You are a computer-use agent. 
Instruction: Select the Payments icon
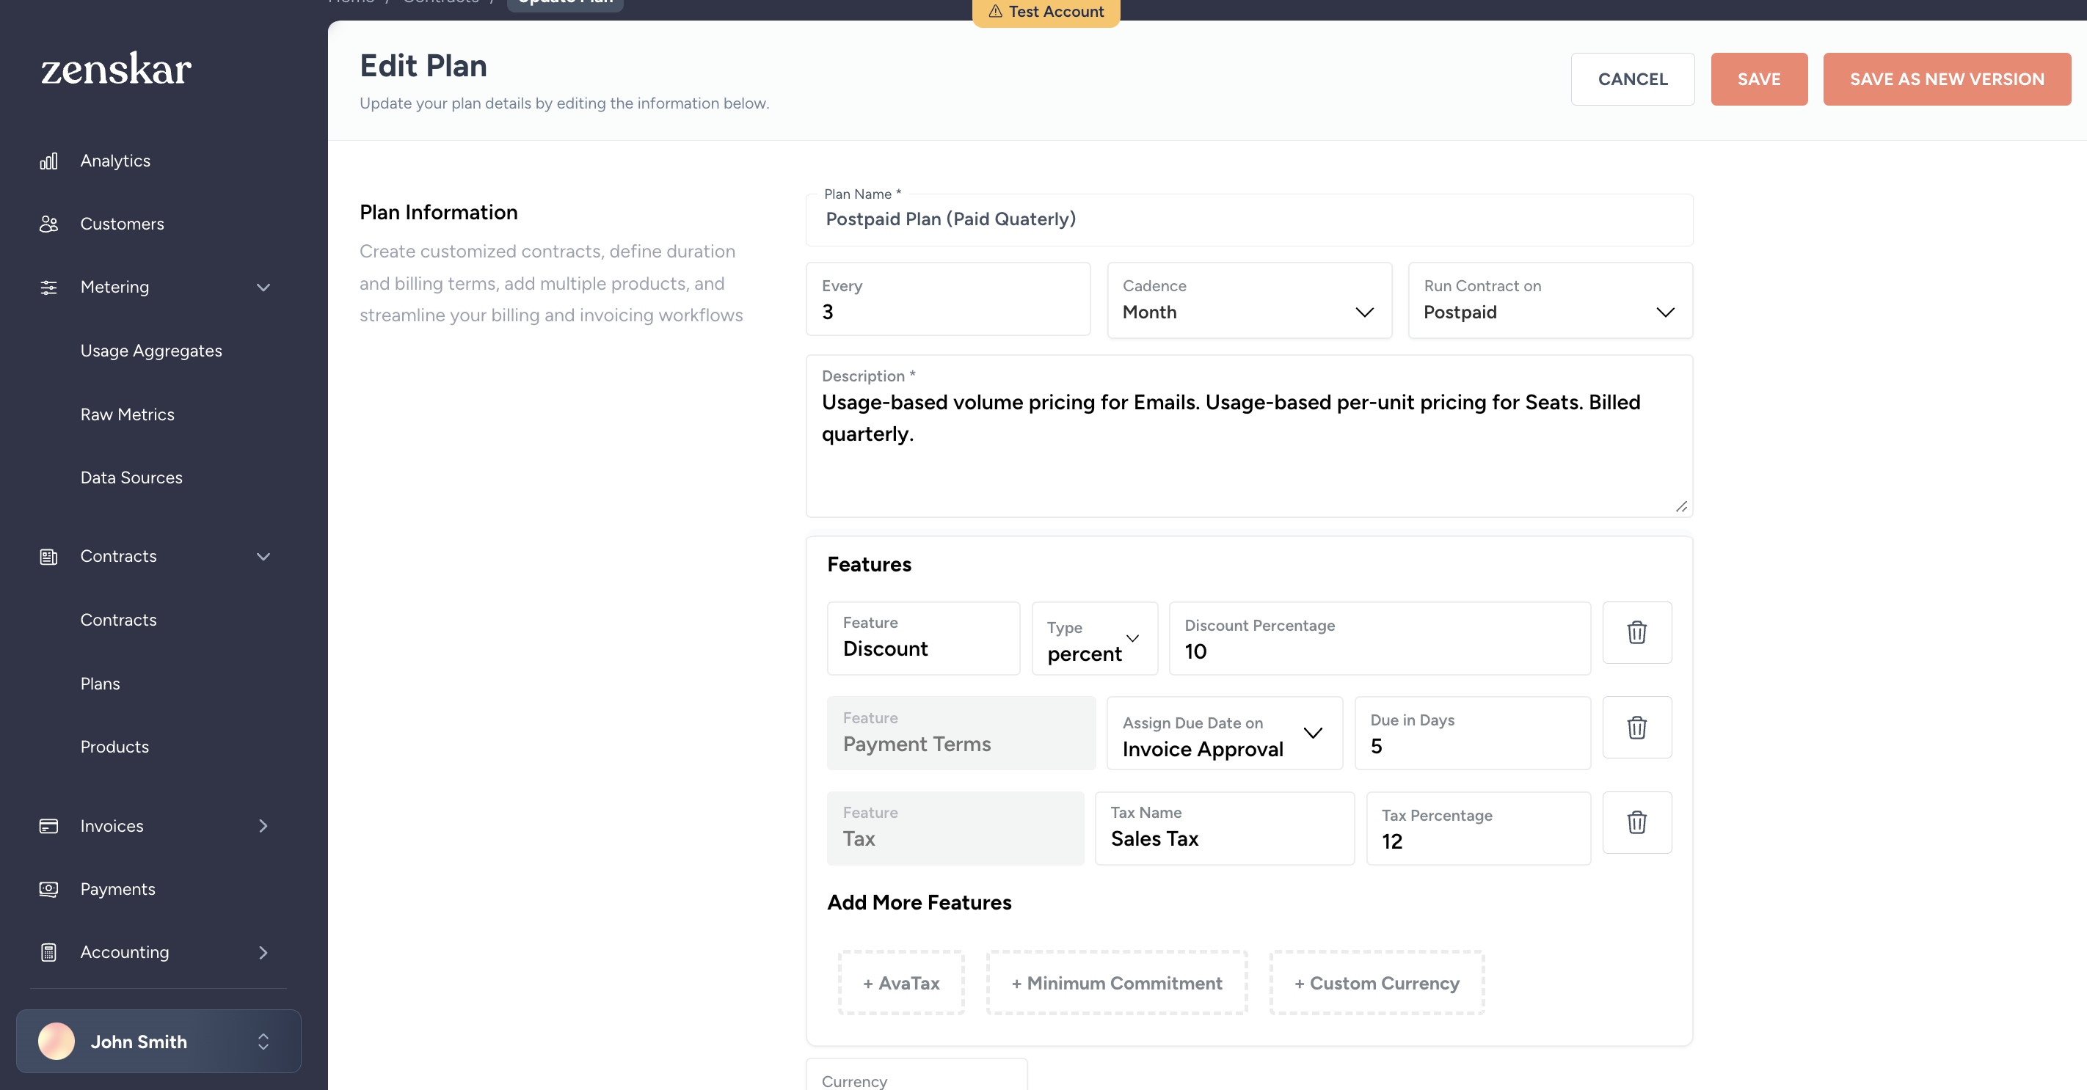coord(48,888)
